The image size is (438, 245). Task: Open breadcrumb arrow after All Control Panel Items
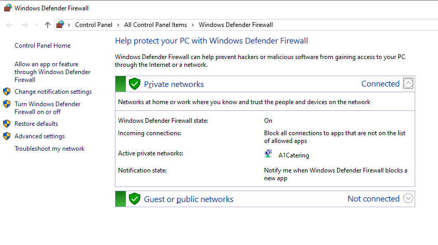click(193, 25)
